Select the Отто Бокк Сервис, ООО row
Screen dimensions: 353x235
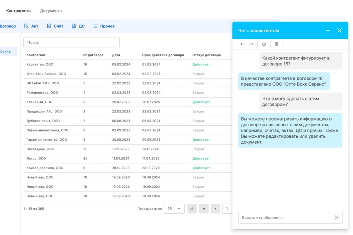pyautogui.click(x=128, y=74)
